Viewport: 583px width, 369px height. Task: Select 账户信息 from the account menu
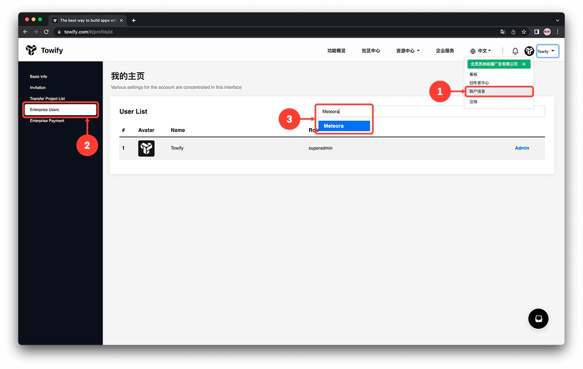click(499, 91)
